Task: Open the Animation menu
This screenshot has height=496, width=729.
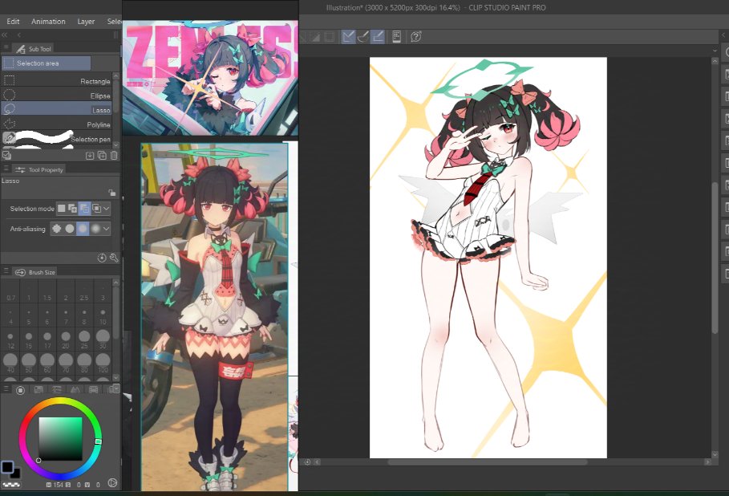Action: 48,22
